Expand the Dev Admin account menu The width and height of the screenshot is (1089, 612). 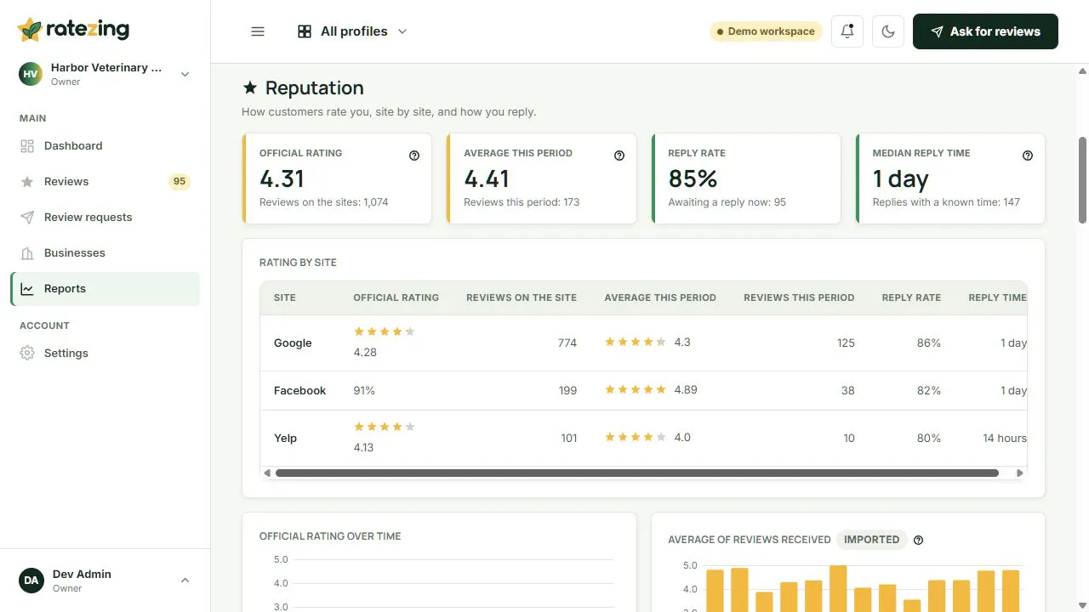(x=105, y=581)
